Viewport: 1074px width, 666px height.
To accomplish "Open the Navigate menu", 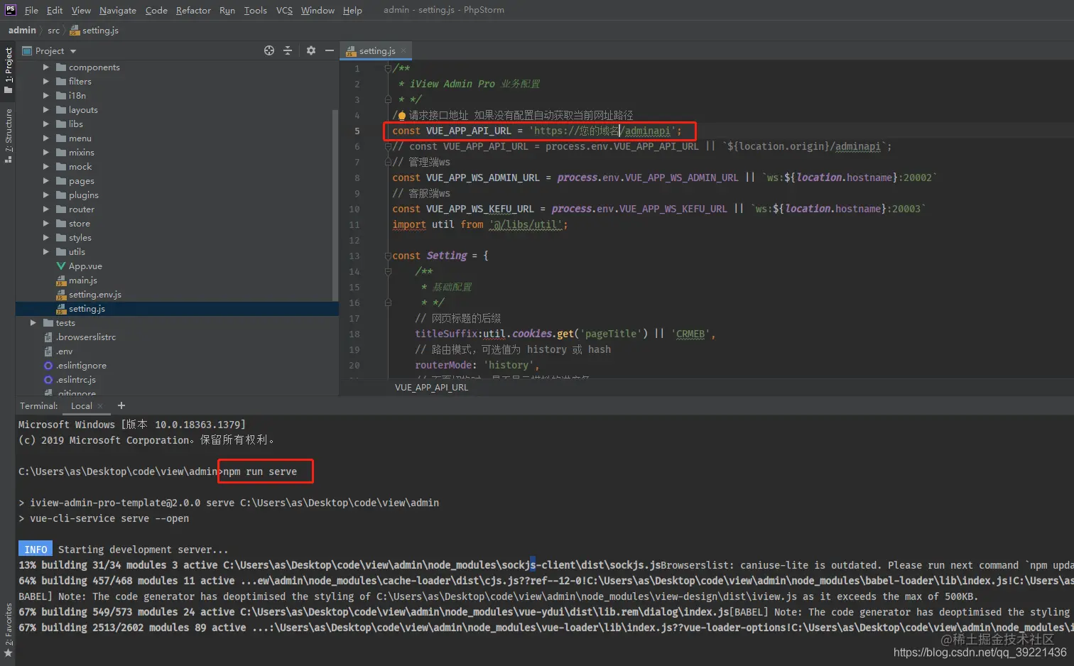I will coord(118,10).
